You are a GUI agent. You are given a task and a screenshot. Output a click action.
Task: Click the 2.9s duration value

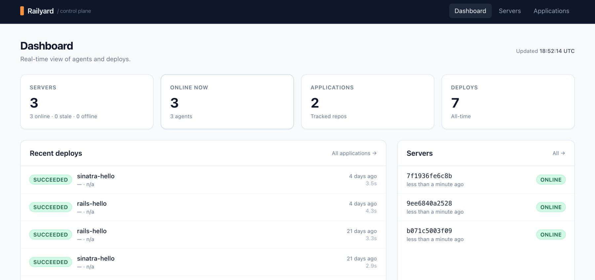[371, 266]
